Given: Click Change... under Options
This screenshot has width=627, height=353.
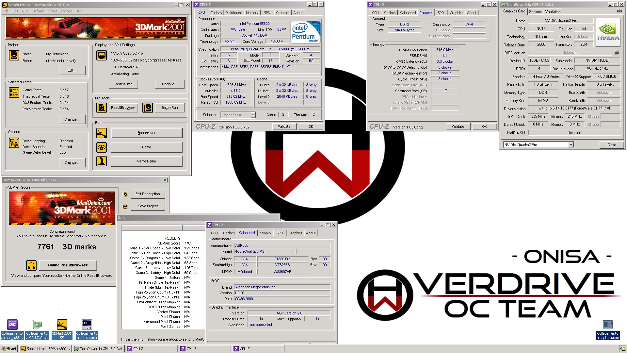Looking at the screenshot, I should (x=72, y=162).
